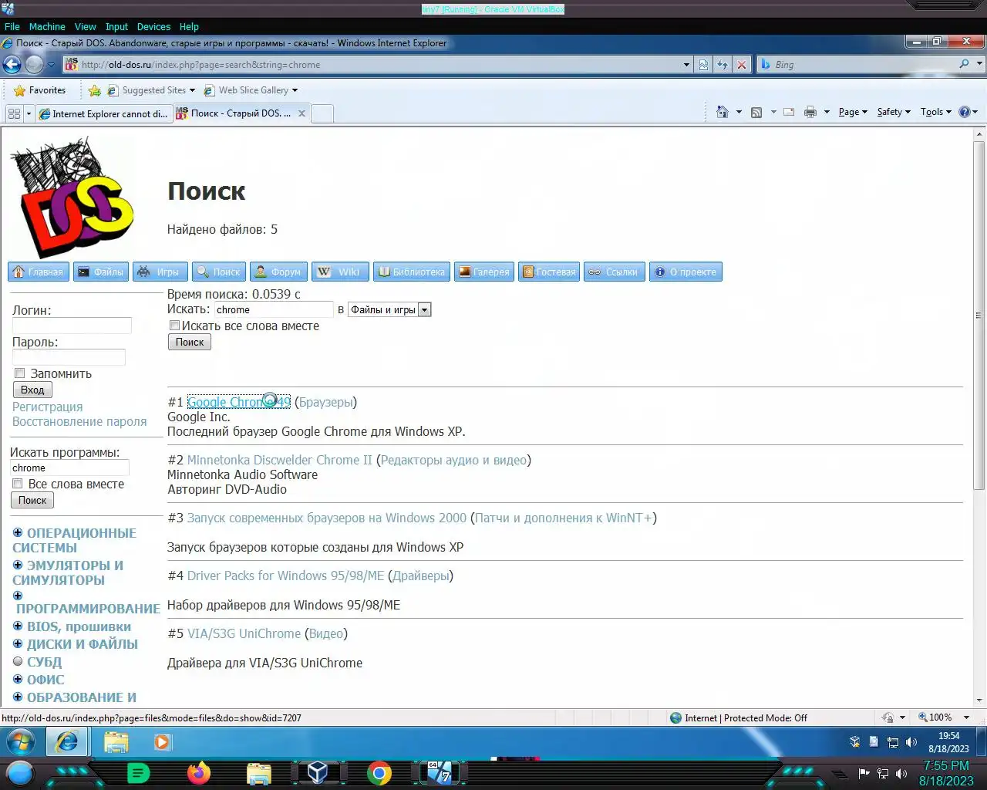Click Искать field containing chrome

[273, 309]
